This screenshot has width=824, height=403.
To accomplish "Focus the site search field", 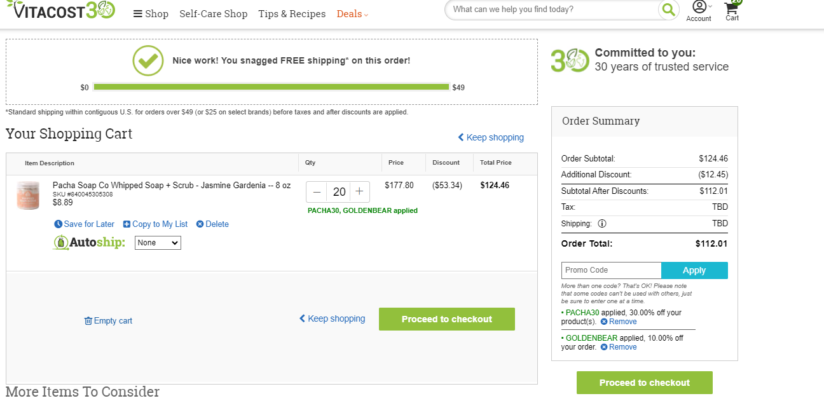I will [x=553, y=10].
